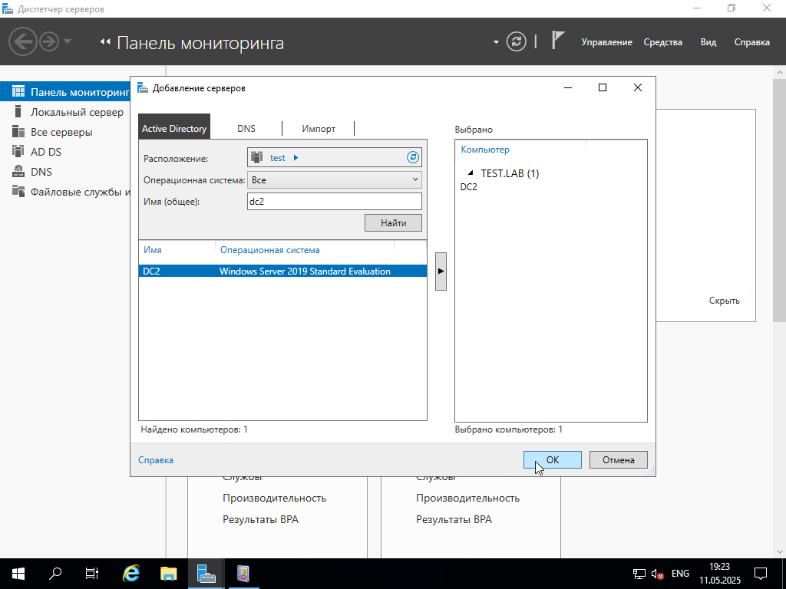Open the Средства menu

[x=662, y=42]
